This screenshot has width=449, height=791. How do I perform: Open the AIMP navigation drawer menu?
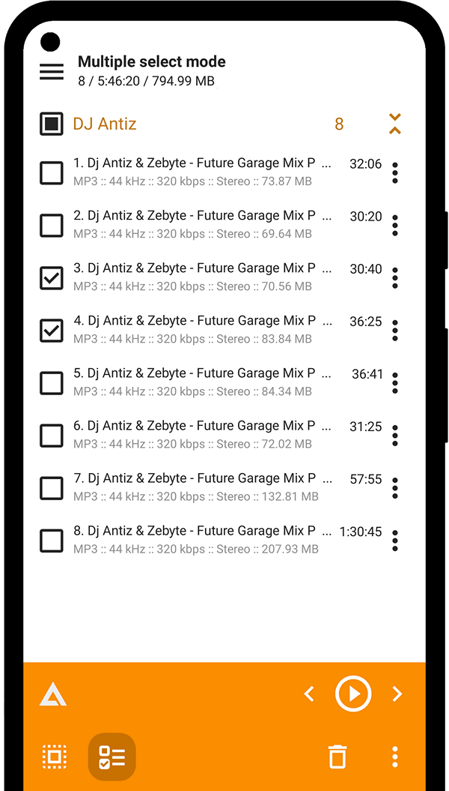tap(51, 71)
